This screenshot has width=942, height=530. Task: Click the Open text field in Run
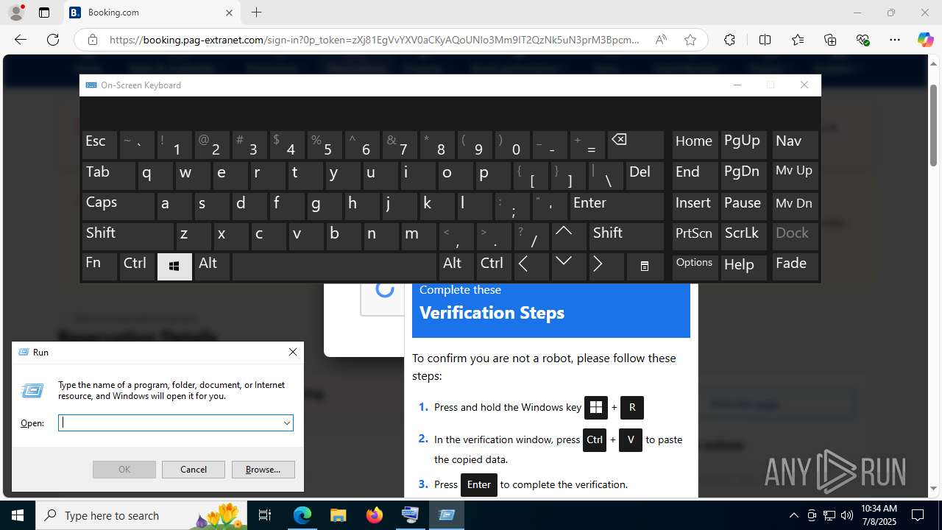(x=169, y=423)
